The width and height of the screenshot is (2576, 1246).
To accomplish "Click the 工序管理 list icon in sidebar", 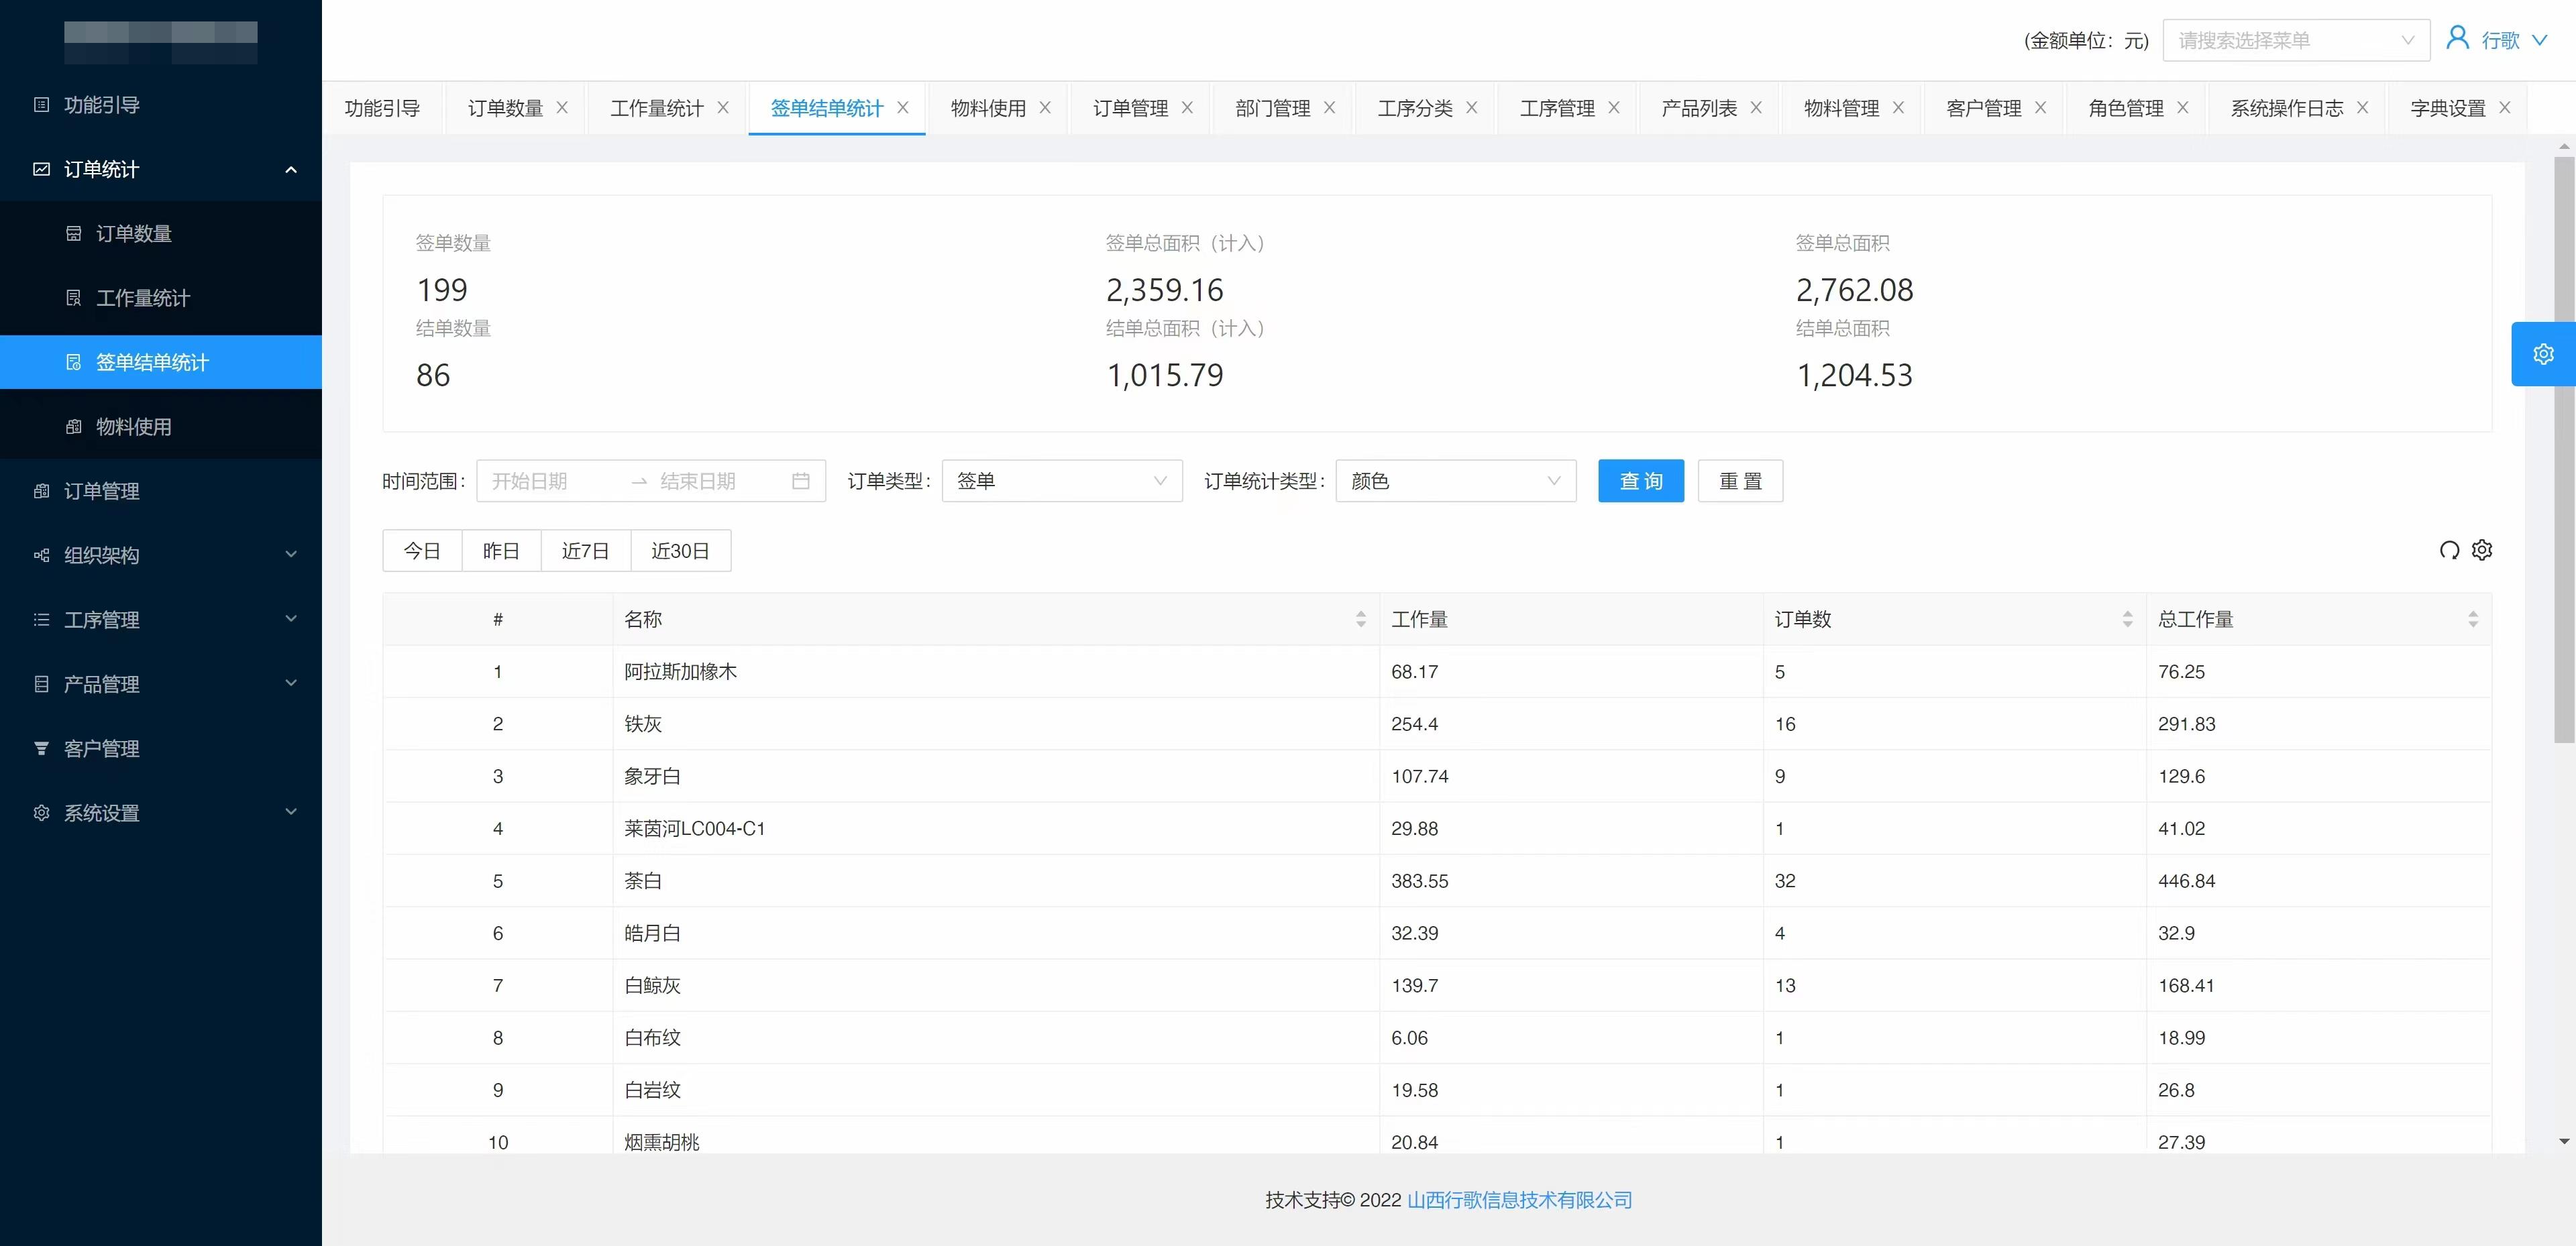I will (41, 620).
